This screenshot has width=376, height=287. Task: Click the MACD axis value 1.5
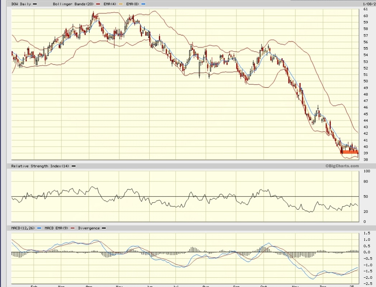tap(367, 233)
